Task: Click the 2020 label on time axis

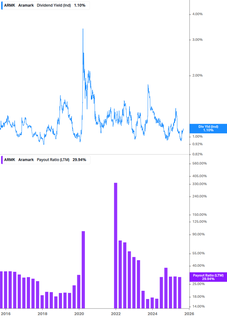Action: point(79,314)
